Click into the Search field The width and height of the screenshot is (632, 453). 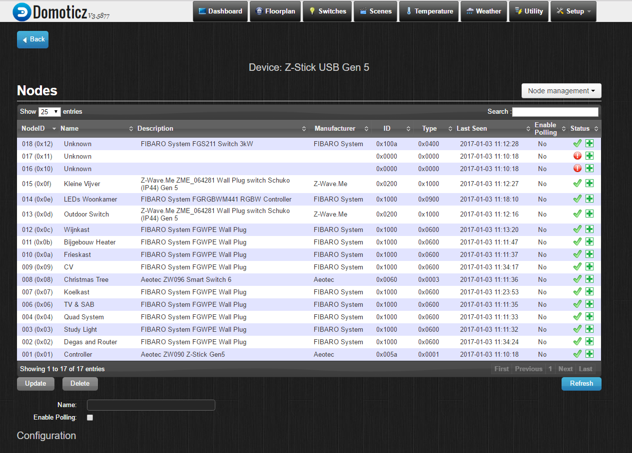click(555, 112)
